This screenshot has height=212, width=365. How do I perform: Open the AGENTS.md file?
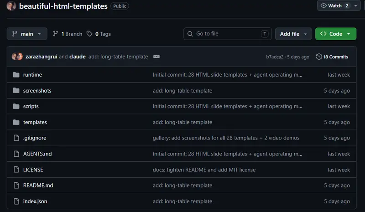(37, 154)
